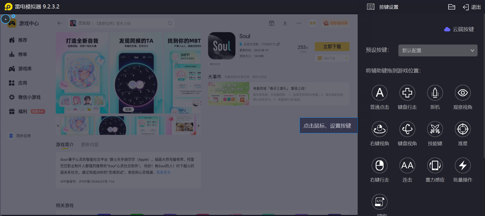Show next thumbnails with right arrow
This screenshot has width=485, height=216.
coord(199,126)
